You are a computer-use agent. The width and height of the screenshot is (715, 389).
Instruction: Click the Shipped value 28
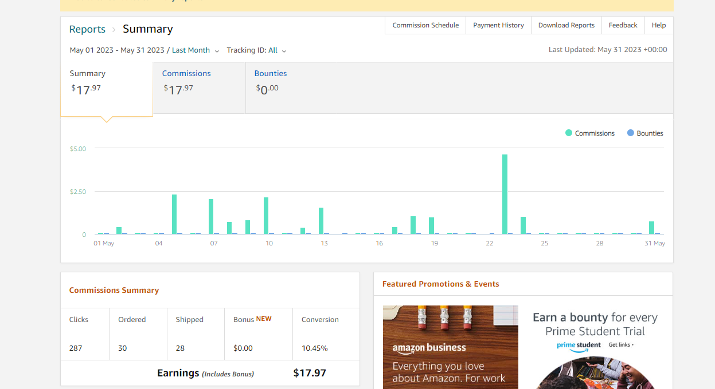click(180, 348)
